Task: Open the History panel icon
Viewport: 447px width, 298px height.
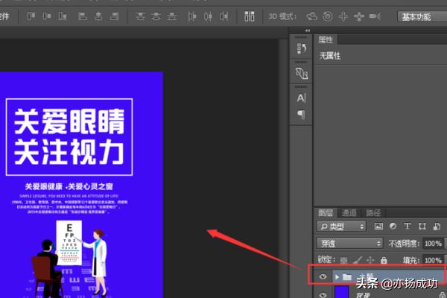Action: (301, 48)
